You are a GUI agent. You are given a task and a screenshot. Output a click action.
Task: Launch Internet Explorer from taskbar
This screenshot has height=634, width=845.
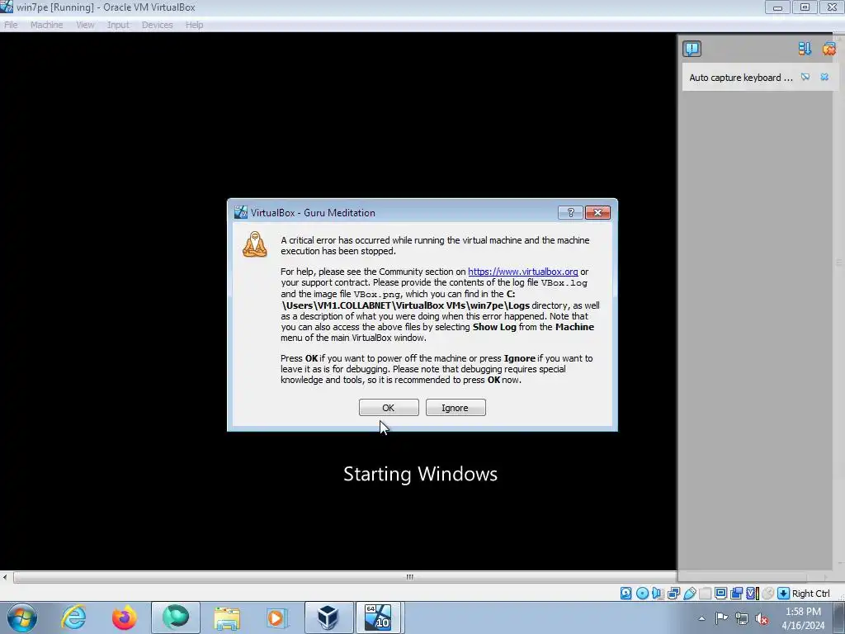(x=73, y=617)
